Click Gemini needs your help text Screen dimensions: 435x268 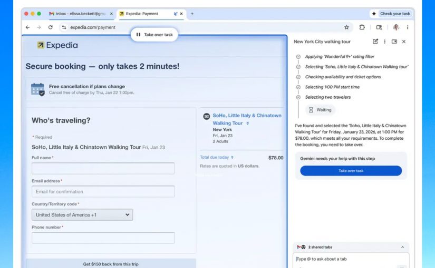coord(337,159)
